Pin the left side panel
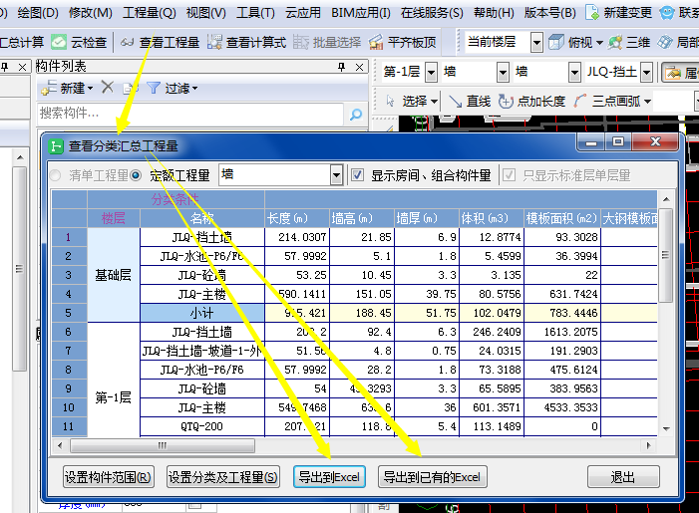Image resolution: width=699 pixels, height=513 pixels. click(5, 67)
